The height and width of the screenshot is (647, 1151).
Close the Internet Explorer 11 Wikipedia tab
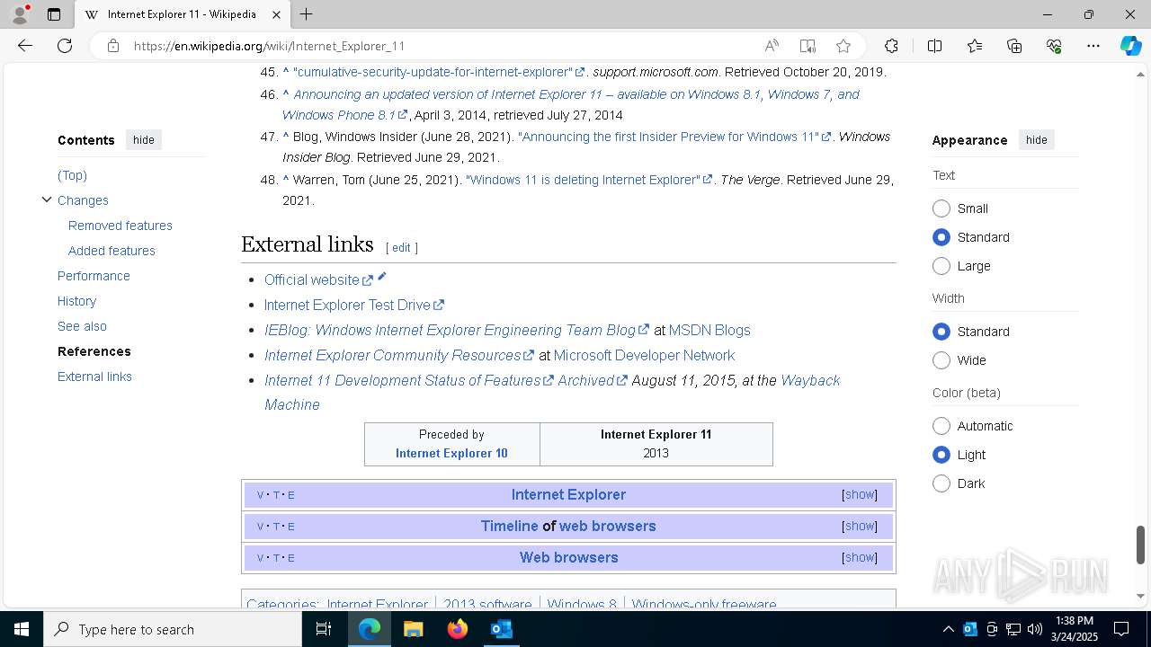[x=277, y=14]
